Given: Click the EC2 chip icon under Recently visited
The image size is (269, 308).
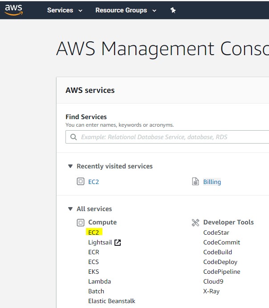Looking at the screenshot, I should (x=81, y=181).
